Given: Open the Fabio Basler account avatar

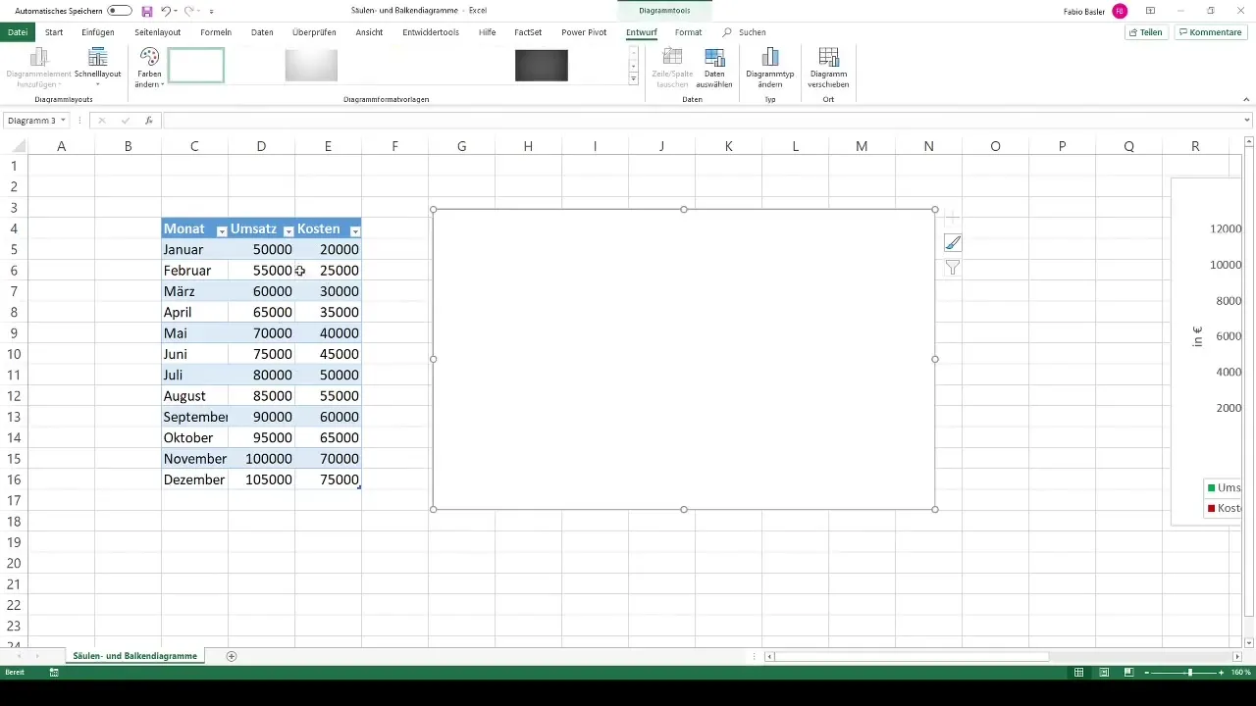Looking at the screenshot, I should point(1120,11).
